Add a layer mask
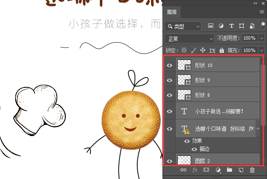This screenshot has width=267, height=179. (206, 170)
